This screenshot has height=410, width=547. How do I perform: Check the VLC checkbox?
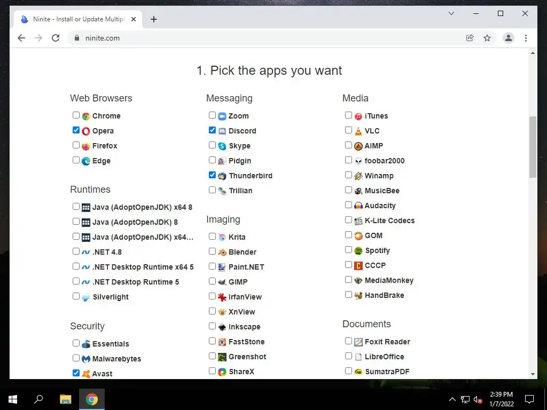(348, 130)
